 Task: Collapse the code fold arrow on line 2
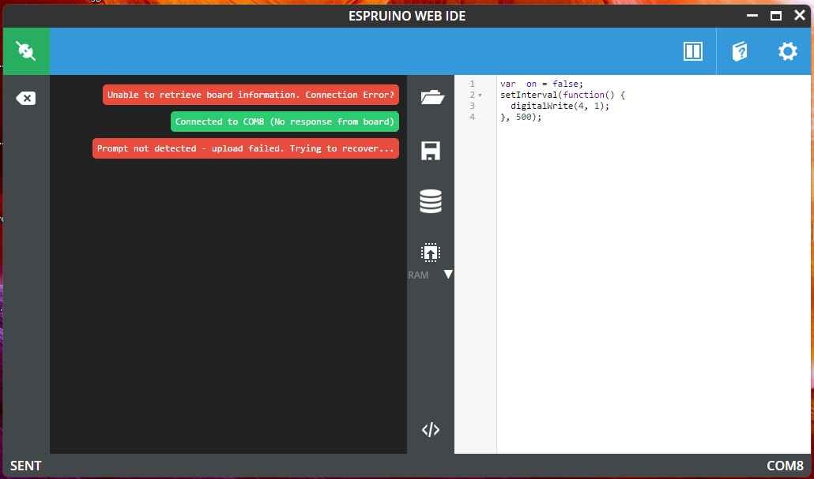[480, 95]
